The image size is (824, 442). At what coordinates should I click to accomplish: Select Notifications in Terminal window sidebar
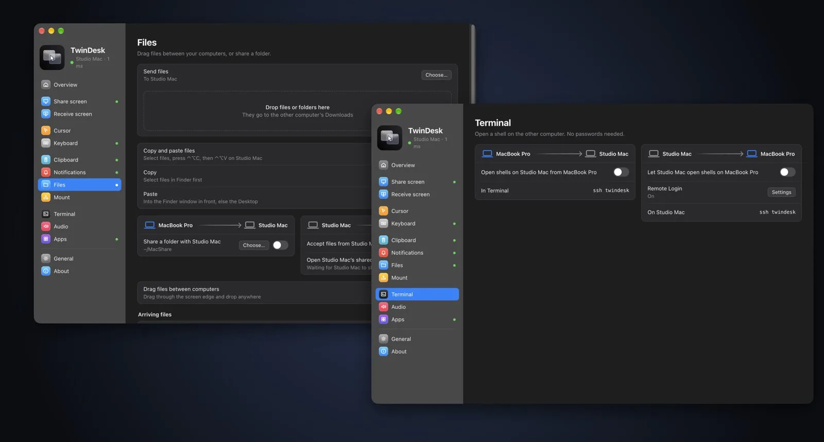(x=417, y=253)
